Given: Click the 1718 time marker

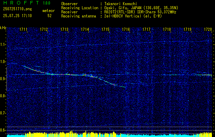Looking at the screenshot, I should click(167, 29).
